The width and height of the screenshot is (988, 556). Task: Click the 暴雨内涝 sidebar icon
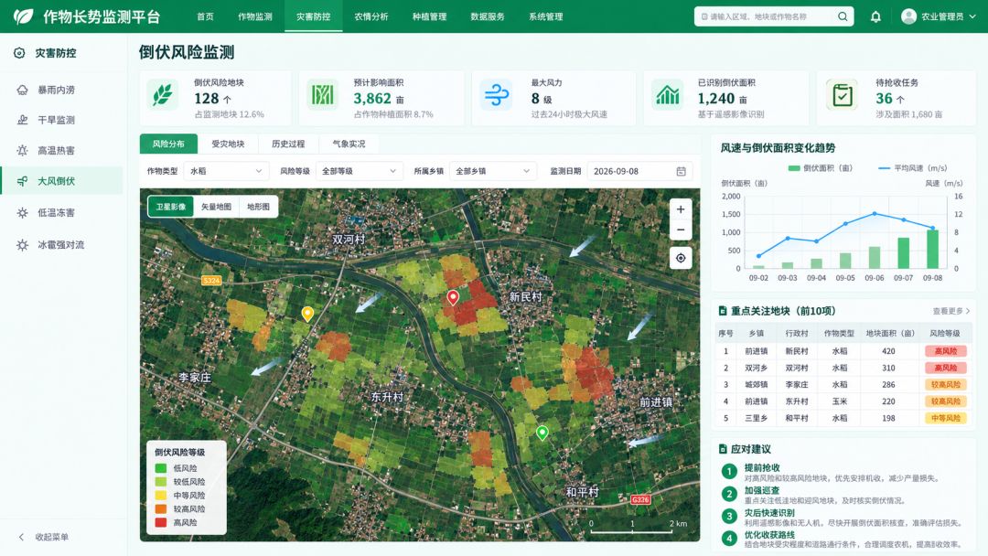tap(23, 90)
